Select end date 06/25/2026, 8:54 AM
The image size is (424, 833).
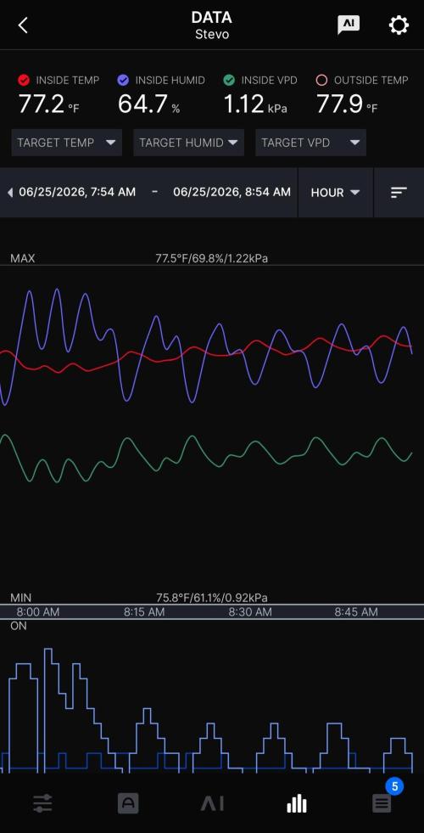click(x=232, y=192)
